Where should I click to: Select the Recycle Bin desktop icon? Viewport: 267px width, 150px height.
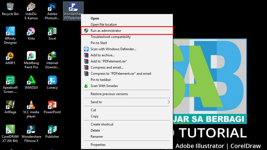[10, 9]
